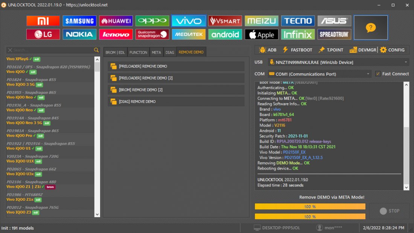Run [PRELOADER] REMOVE DEMO [2]
414x233 pixels.
click(x=176, y=78)
